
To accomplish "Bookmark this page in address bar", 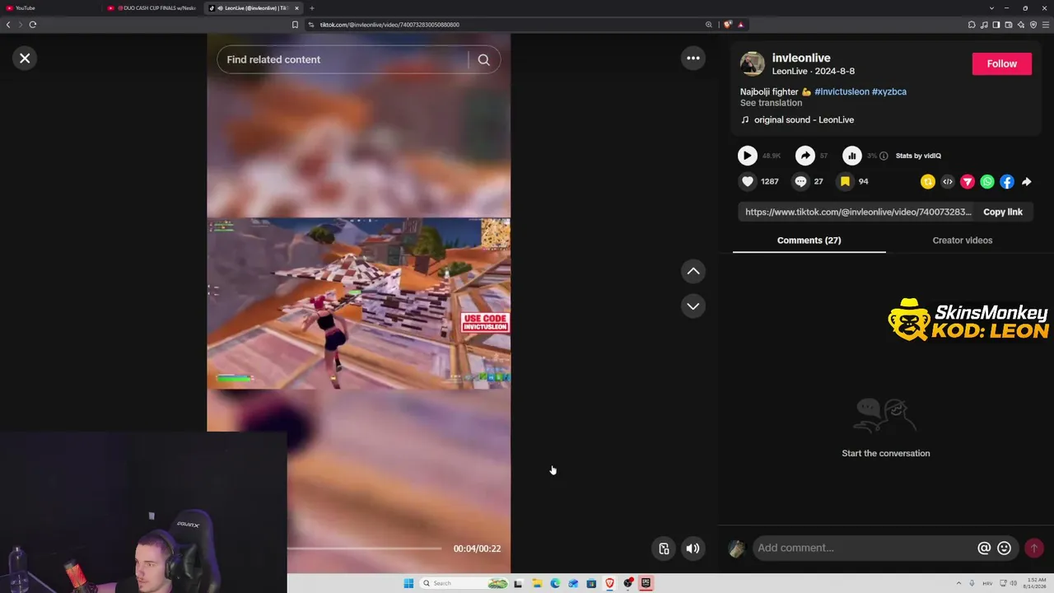I will coord(295,25).
